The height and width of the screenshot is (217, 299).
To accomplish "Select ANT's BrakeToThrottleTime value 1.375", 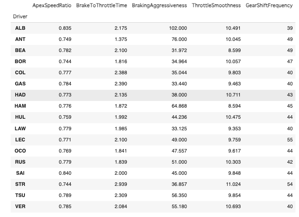I will pos(120,39).
